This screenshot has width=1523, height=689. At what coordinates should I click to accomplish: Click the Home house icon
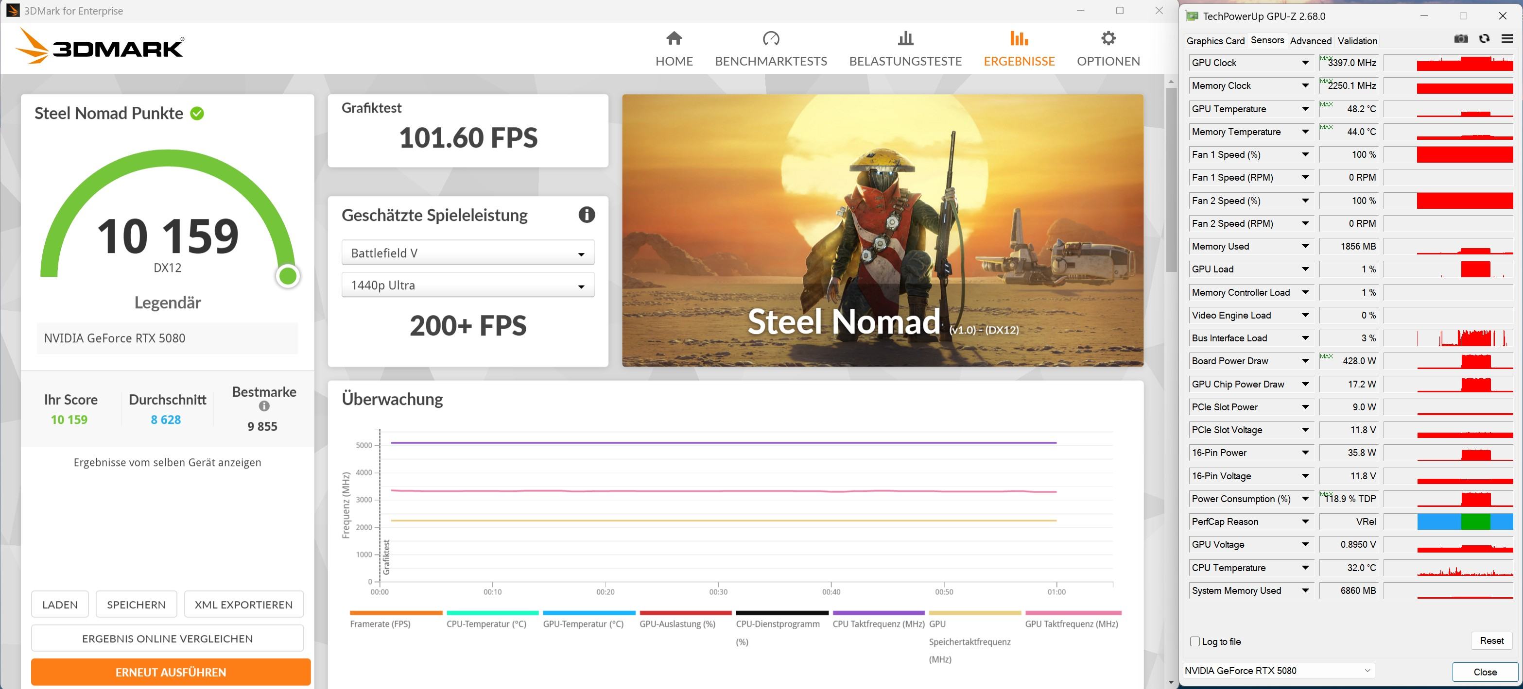[x=674, y=38]
